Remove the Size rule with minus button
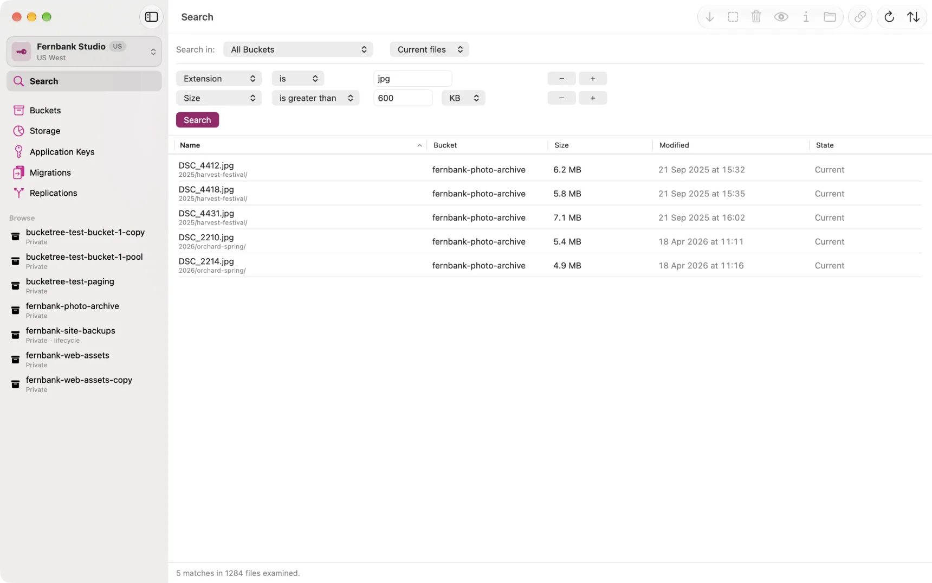 [561, 98]
